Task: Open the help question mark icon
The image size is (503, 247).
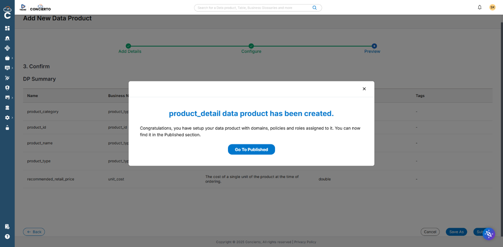Action: pos(7,236)
